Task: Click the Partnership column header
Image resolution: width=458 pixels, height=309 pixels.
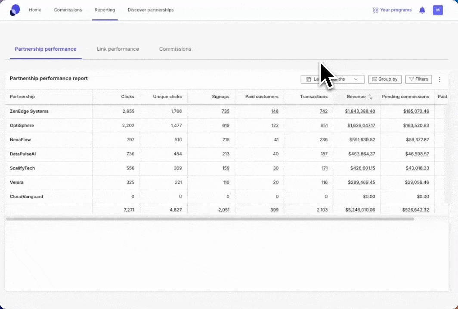Action: point(22,97)
